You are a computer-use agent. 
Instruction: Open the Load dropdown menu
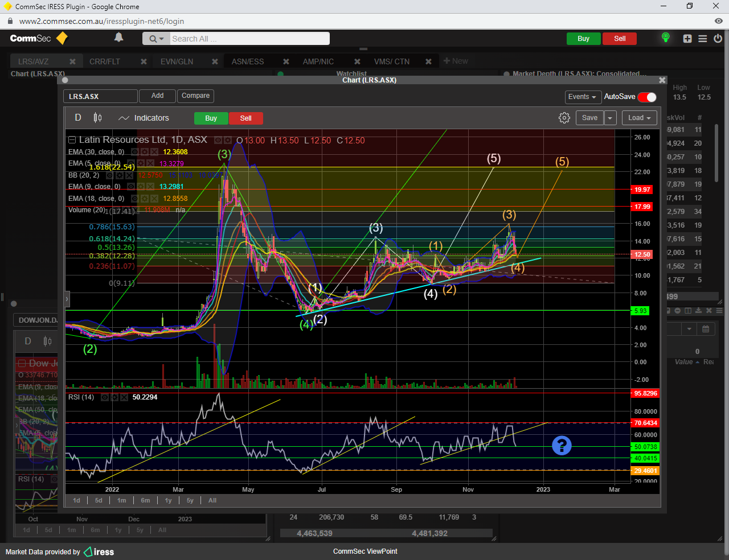(x=639, y=118)
